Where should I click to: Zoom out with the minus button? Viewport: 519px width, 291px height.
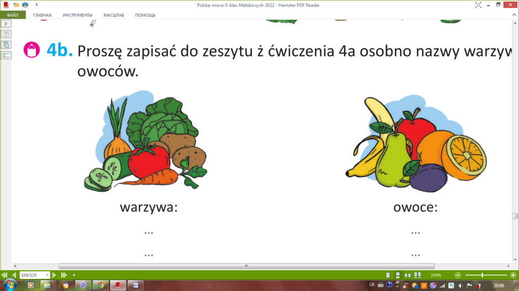point(458,275)
